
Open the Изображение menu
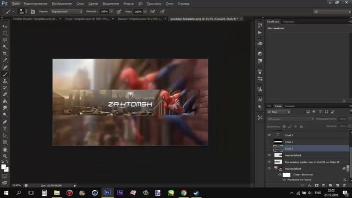(62, 4)
